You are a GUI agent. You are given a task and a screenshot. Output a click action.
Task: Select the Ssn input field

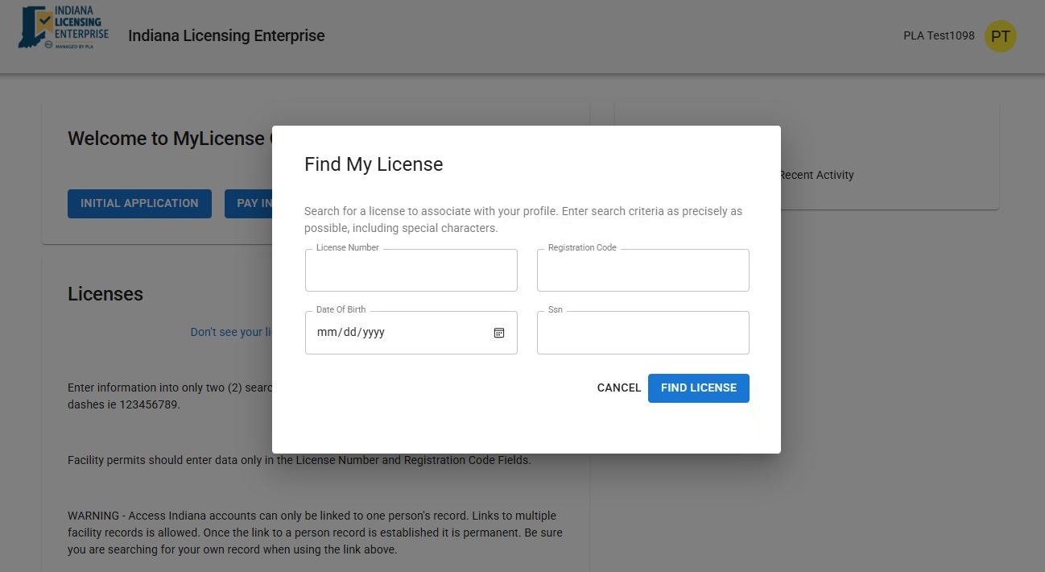tap(642, 333)
